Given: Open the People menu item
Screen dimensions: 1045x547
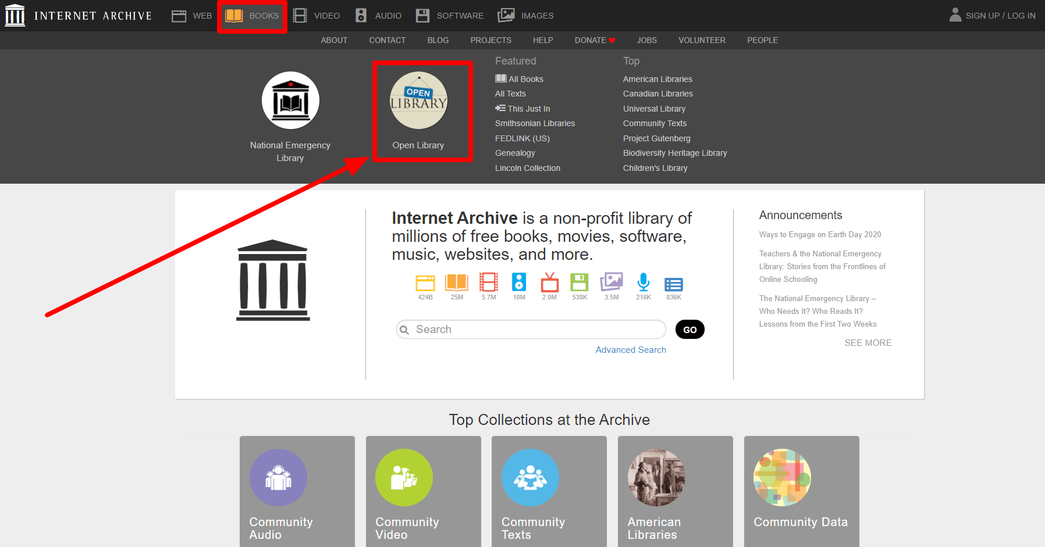Looking at the screenshot, I should (x=762, y=40).
